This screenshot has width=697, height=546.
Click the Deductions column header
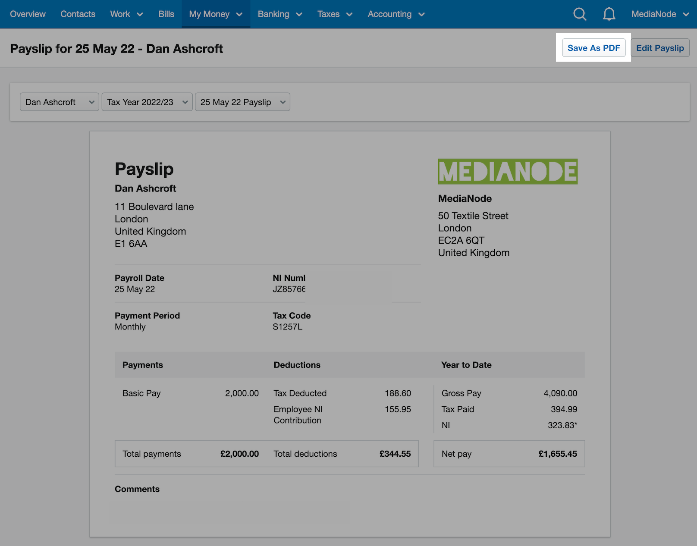(x=297, y=365)
